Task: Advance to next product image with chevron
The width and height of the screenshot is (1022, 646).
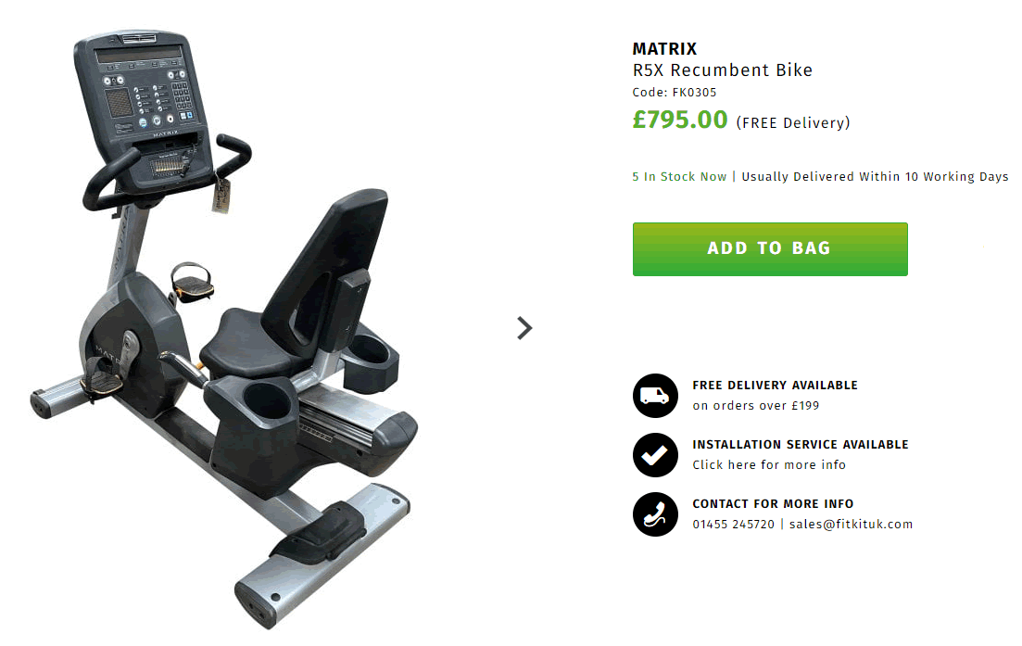Action: 524,328
